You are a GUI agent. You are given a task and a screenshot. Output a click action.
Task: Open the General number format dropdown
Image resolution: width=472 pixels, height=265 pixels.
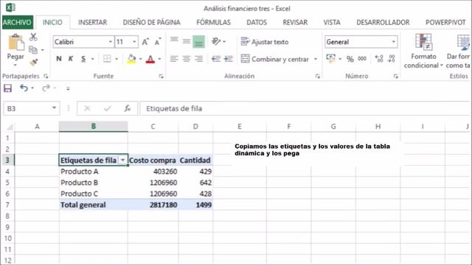point(393,42)
